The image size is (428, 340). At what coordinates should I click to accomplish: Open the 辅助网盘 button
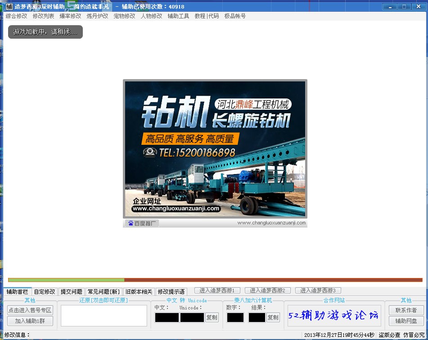click(x=406, y=321)
